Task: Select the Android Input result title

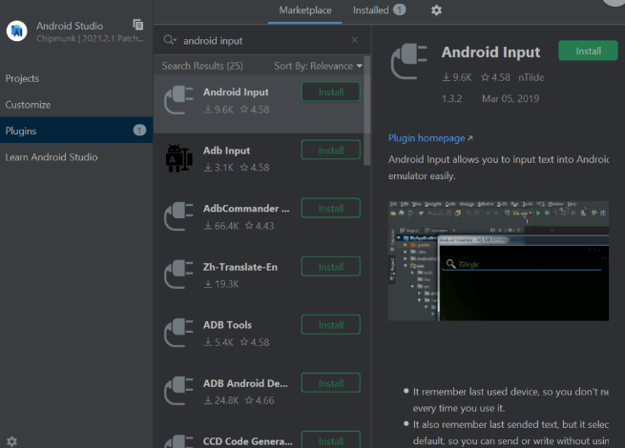Action: 236,92
